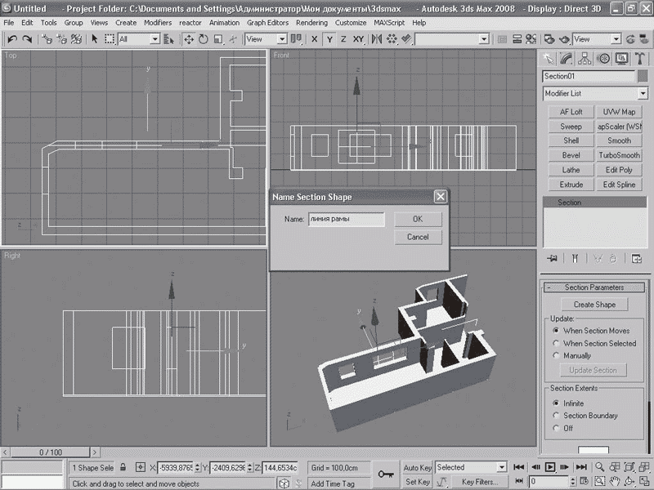654x490 pixels.
Task: Click the Set Keys key icon
Action: tap(385, 474)
